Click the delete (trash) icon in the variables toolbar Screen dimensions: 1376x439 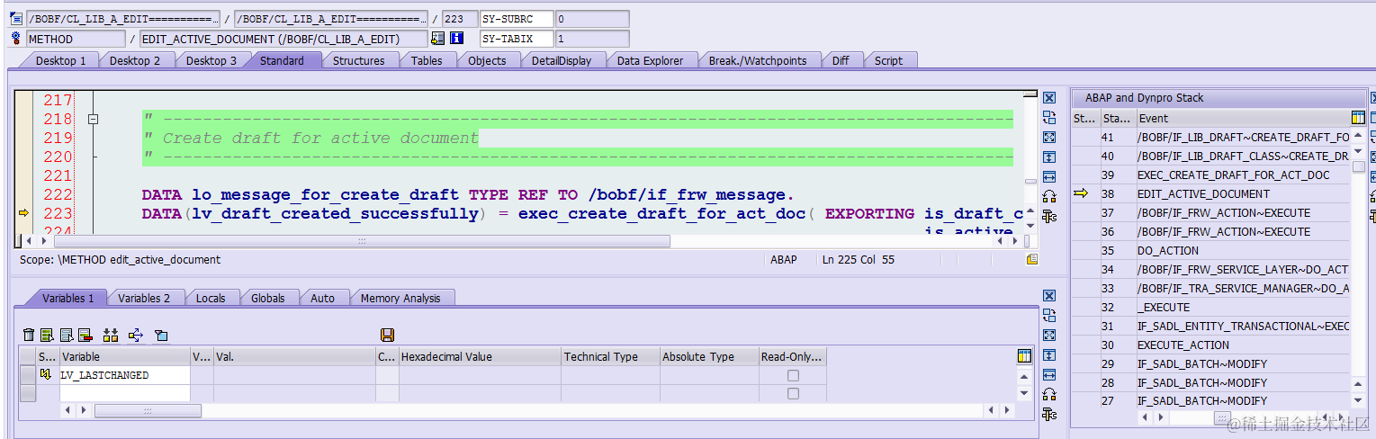(x=29, y=336)
